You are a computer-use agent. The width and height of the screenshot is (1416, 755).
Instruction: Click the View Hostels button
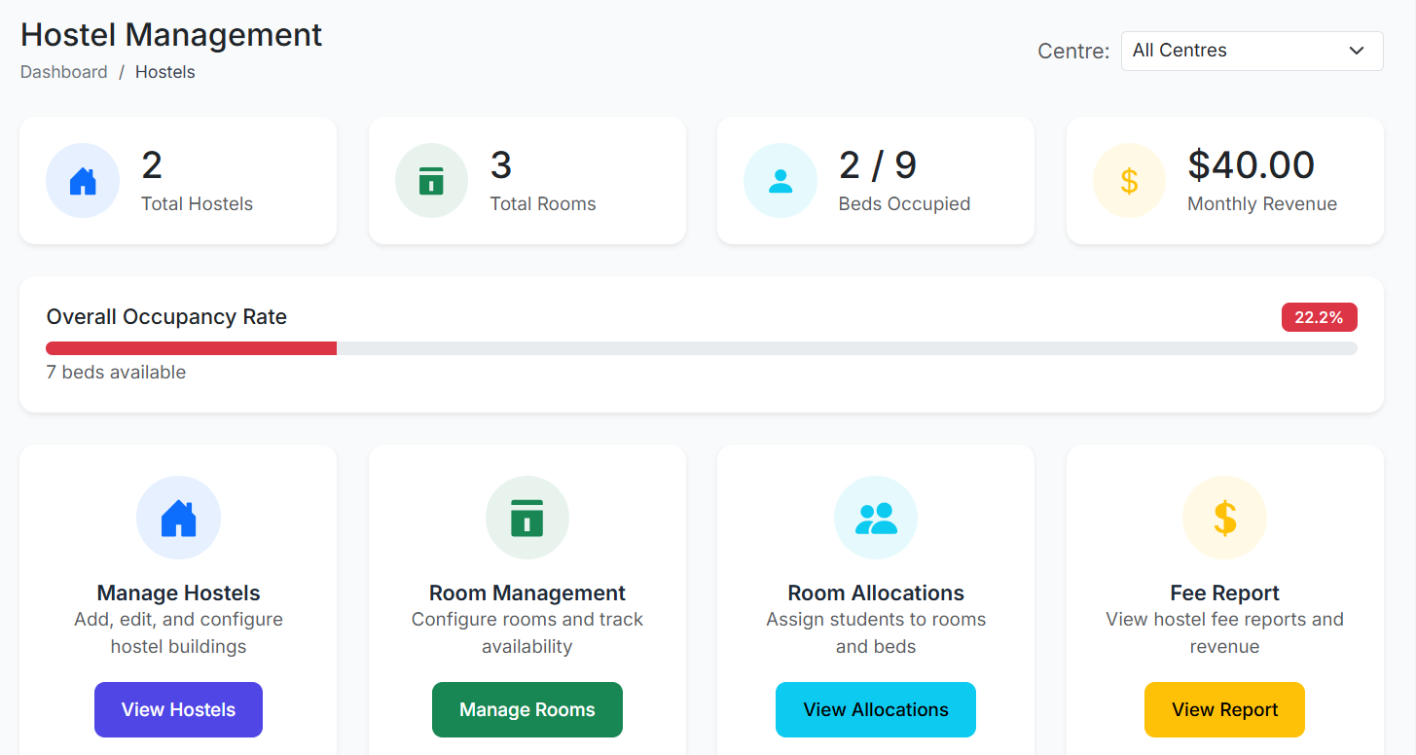pyautogui.click(x=178, y=709)
